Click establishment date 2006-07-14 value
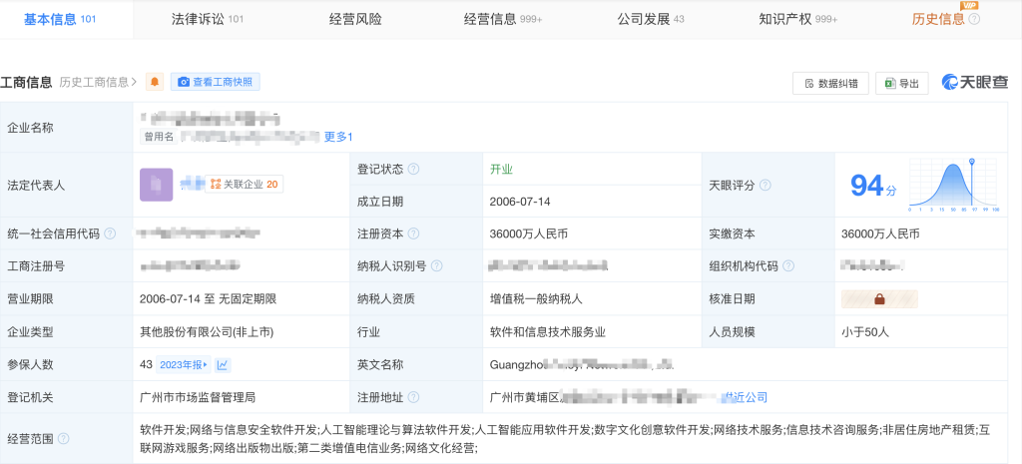Image resolution: width=1022 pixels, height=464 pixels. coord(520,202)
